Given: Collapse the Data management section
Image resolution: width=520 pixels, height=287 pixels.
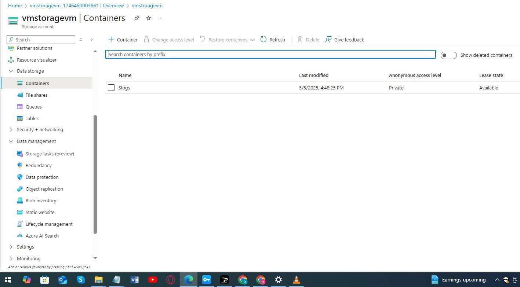Looking at the screenshot, I should [x=11, y=141].
